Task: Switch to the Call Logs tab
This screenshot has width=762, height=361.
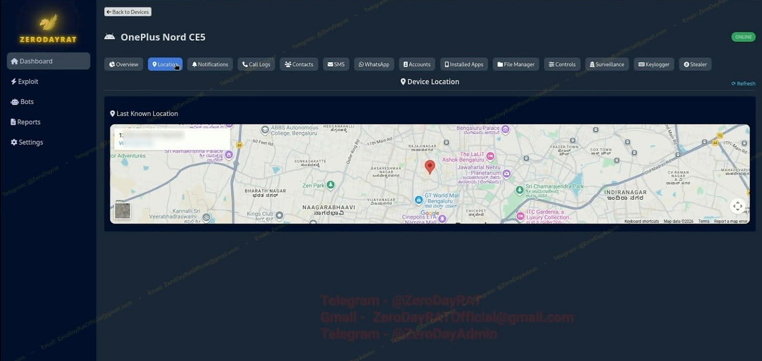Action: point(256,64)
